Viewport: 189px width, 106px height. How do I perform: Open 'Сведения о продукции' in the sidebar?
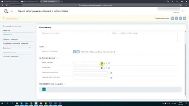10,39
